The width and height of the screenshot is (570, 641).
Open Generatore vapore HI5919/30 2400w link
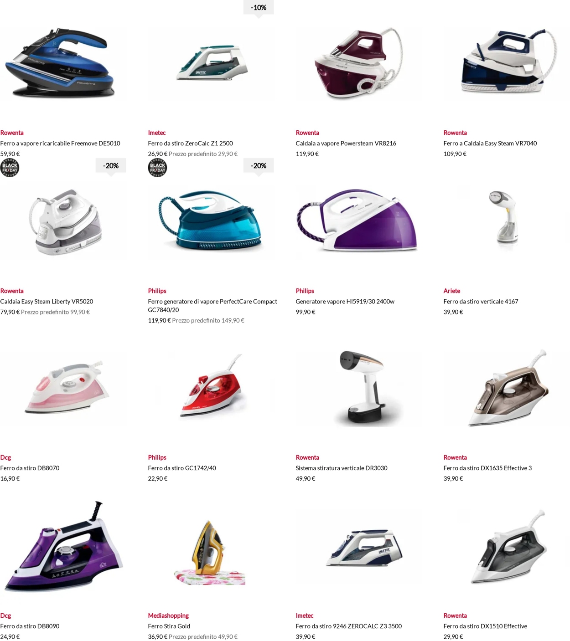(x=345, y=301)
